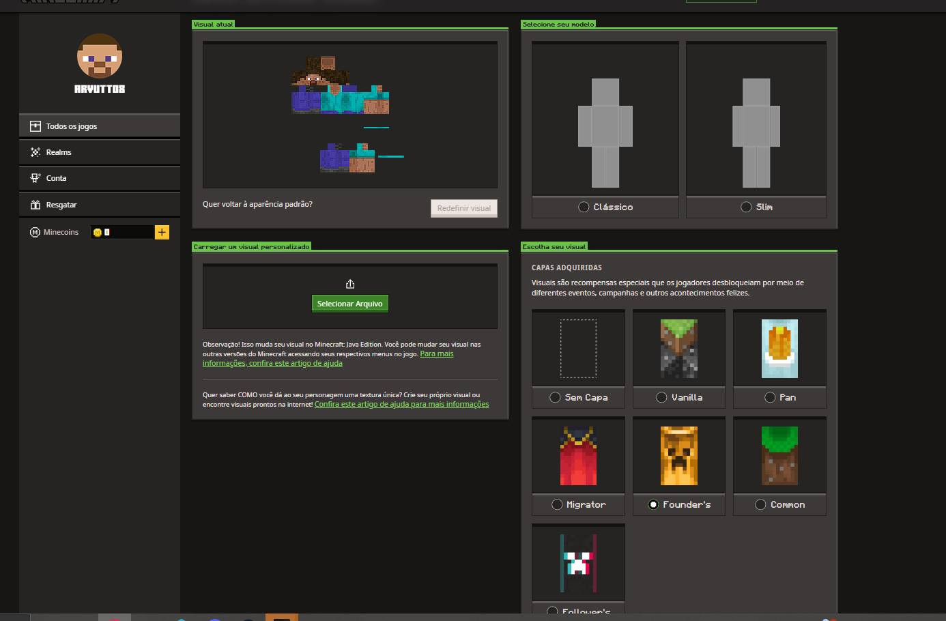Select the Migrator cape radio button
The image size is (946, 621).
click(x=557, y=504)
